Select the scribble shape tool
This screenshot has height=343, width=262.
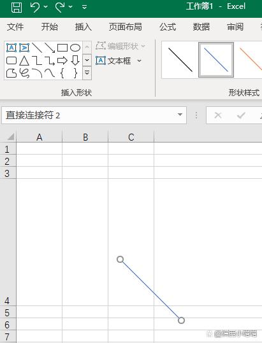coord(24,73)
